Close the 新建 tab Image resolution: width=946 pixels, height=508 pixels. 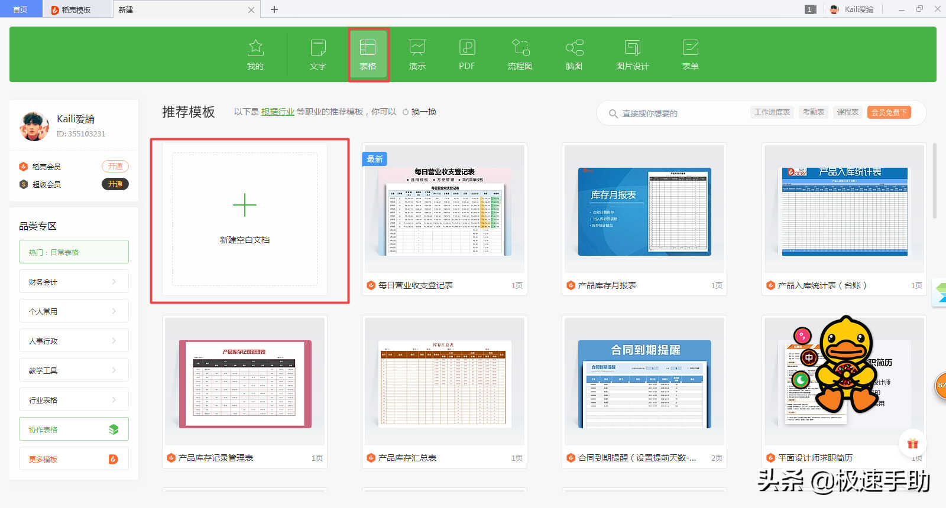pos(251,10)
